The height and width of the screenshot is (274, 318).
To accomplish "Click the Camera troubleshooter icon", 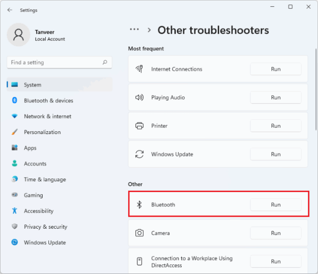I will point(140,233).
